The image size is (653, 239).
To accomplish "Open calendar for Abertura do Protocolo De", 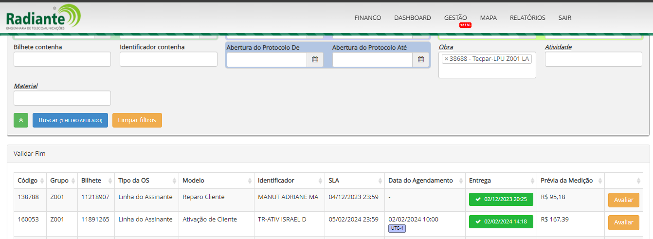I will click(315, 59).
